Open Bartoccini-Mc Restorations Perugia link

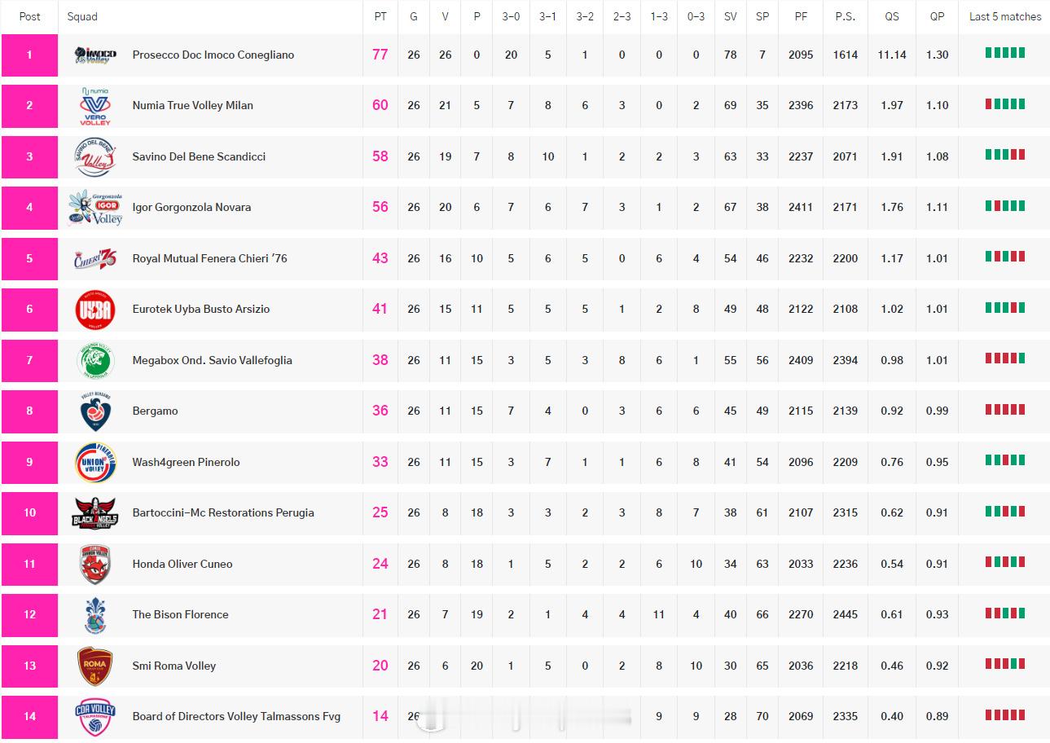[x=223, y=512]
